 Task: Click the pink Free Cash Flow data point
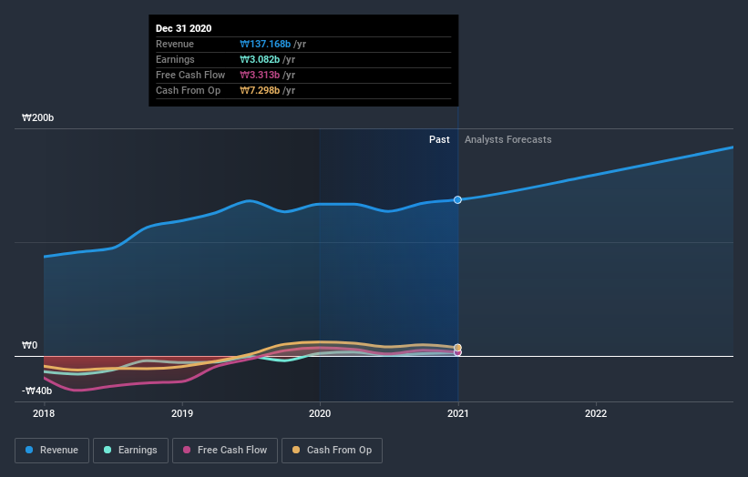pos(457,352)
